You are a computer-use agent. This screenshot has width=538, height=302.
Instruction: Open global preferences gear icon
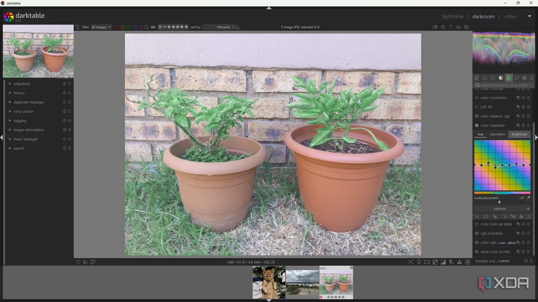[467, 27]
